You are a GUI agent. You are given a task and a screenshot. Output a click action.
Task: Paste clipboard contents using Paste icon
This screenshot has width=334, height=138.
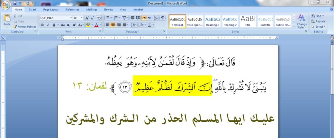(x=7, y=18)
